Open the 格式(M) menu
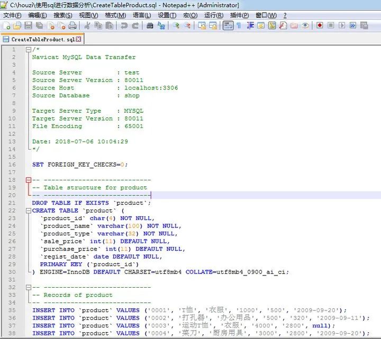Screen dimensions: 381x339 coord(115,15)
